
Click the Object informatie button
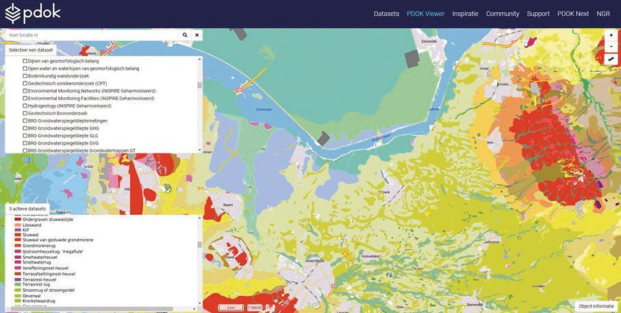pos(596,306)
